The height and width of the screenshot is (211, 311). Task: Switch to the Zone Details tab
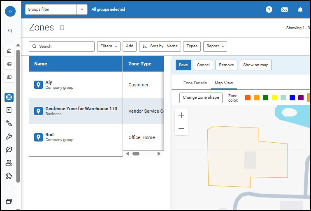coord(195,83)
